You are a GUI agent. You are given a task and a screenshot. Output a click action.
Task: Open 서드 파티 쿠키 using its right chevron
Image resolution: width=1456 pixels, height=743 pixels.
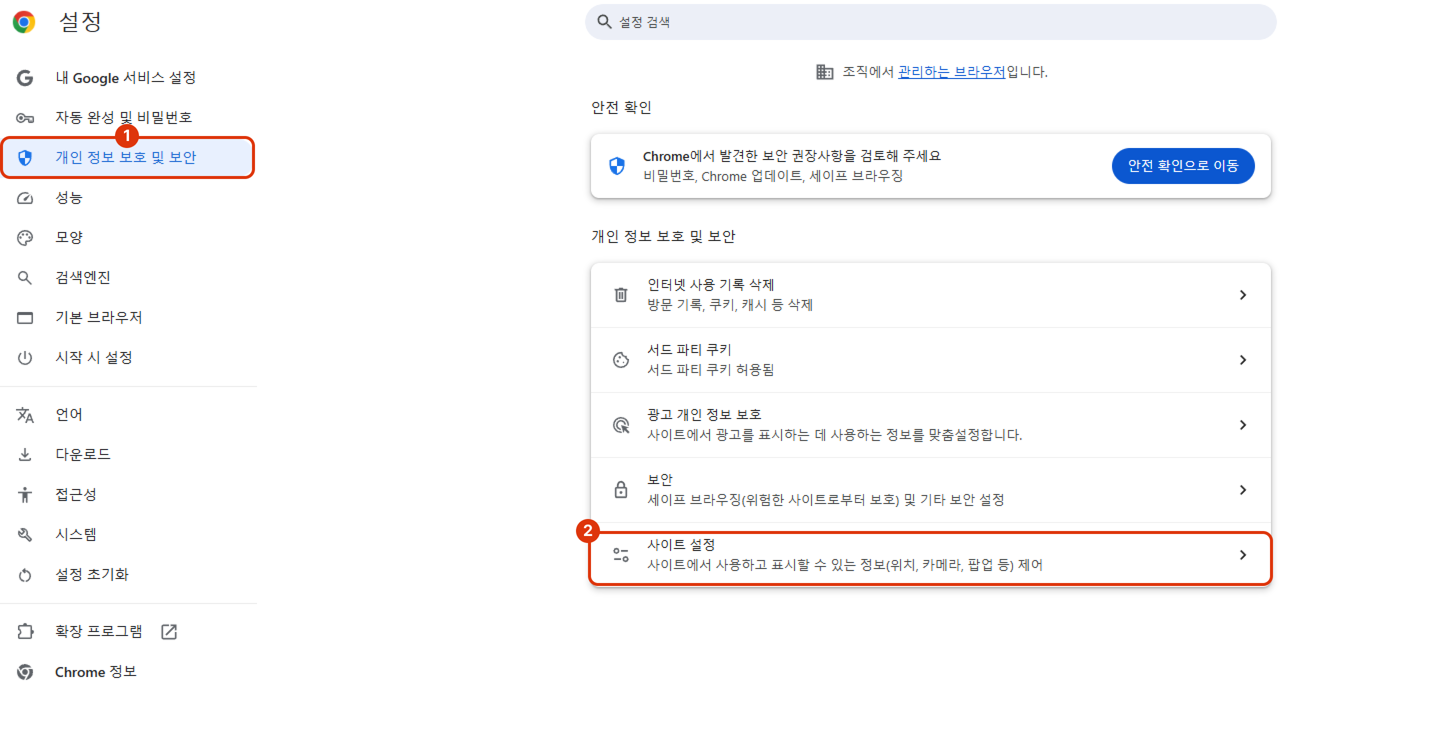[1242, 360]
